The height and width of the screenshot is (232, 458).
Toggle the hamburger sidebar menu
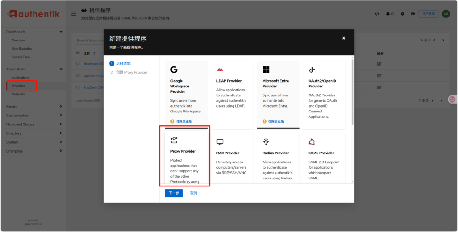click(x=74, y=14)
